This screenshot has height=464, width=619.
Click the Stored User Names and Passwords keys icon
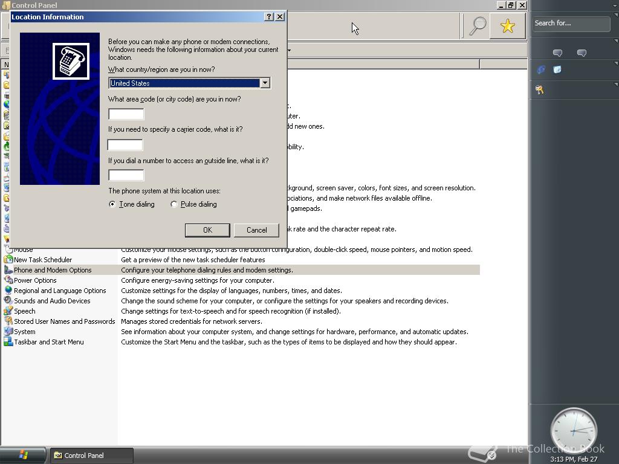[8, 321]
